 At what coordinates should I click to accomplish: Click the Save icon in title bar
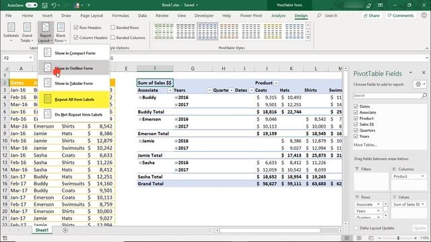click(45, 5)
